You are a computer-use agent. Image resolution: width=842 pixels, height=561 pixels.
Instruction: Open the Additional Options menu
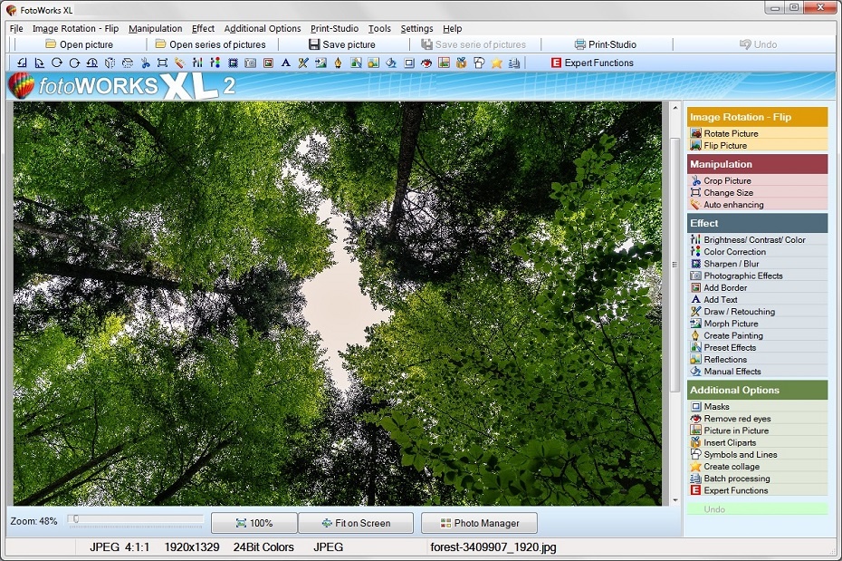262,28
